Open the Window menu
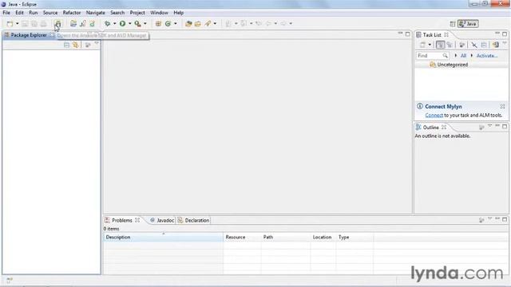 [x=159, y=13]
